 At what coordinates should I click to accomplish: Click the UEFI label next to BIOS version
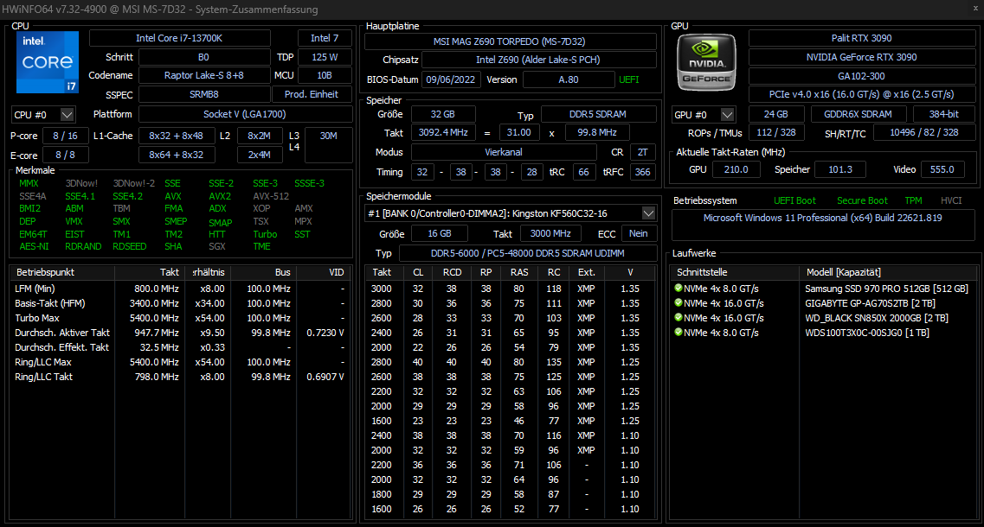(x=629, y=79)
